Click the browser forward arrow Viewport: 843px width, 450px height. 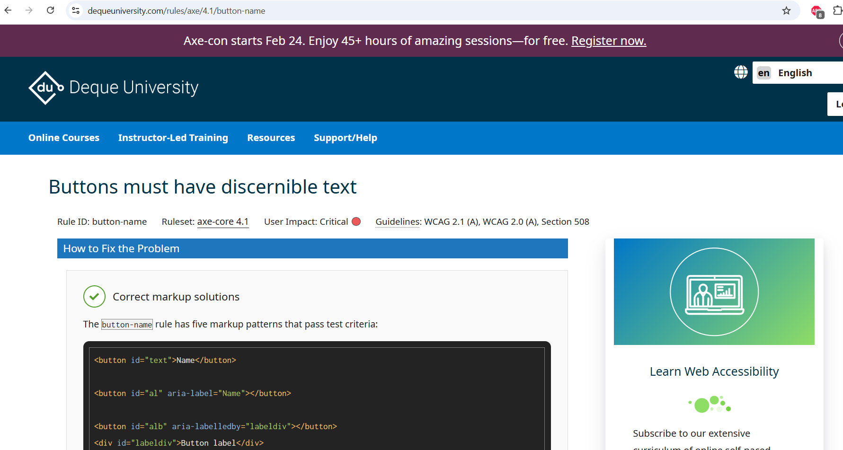(x=29, y=10)
